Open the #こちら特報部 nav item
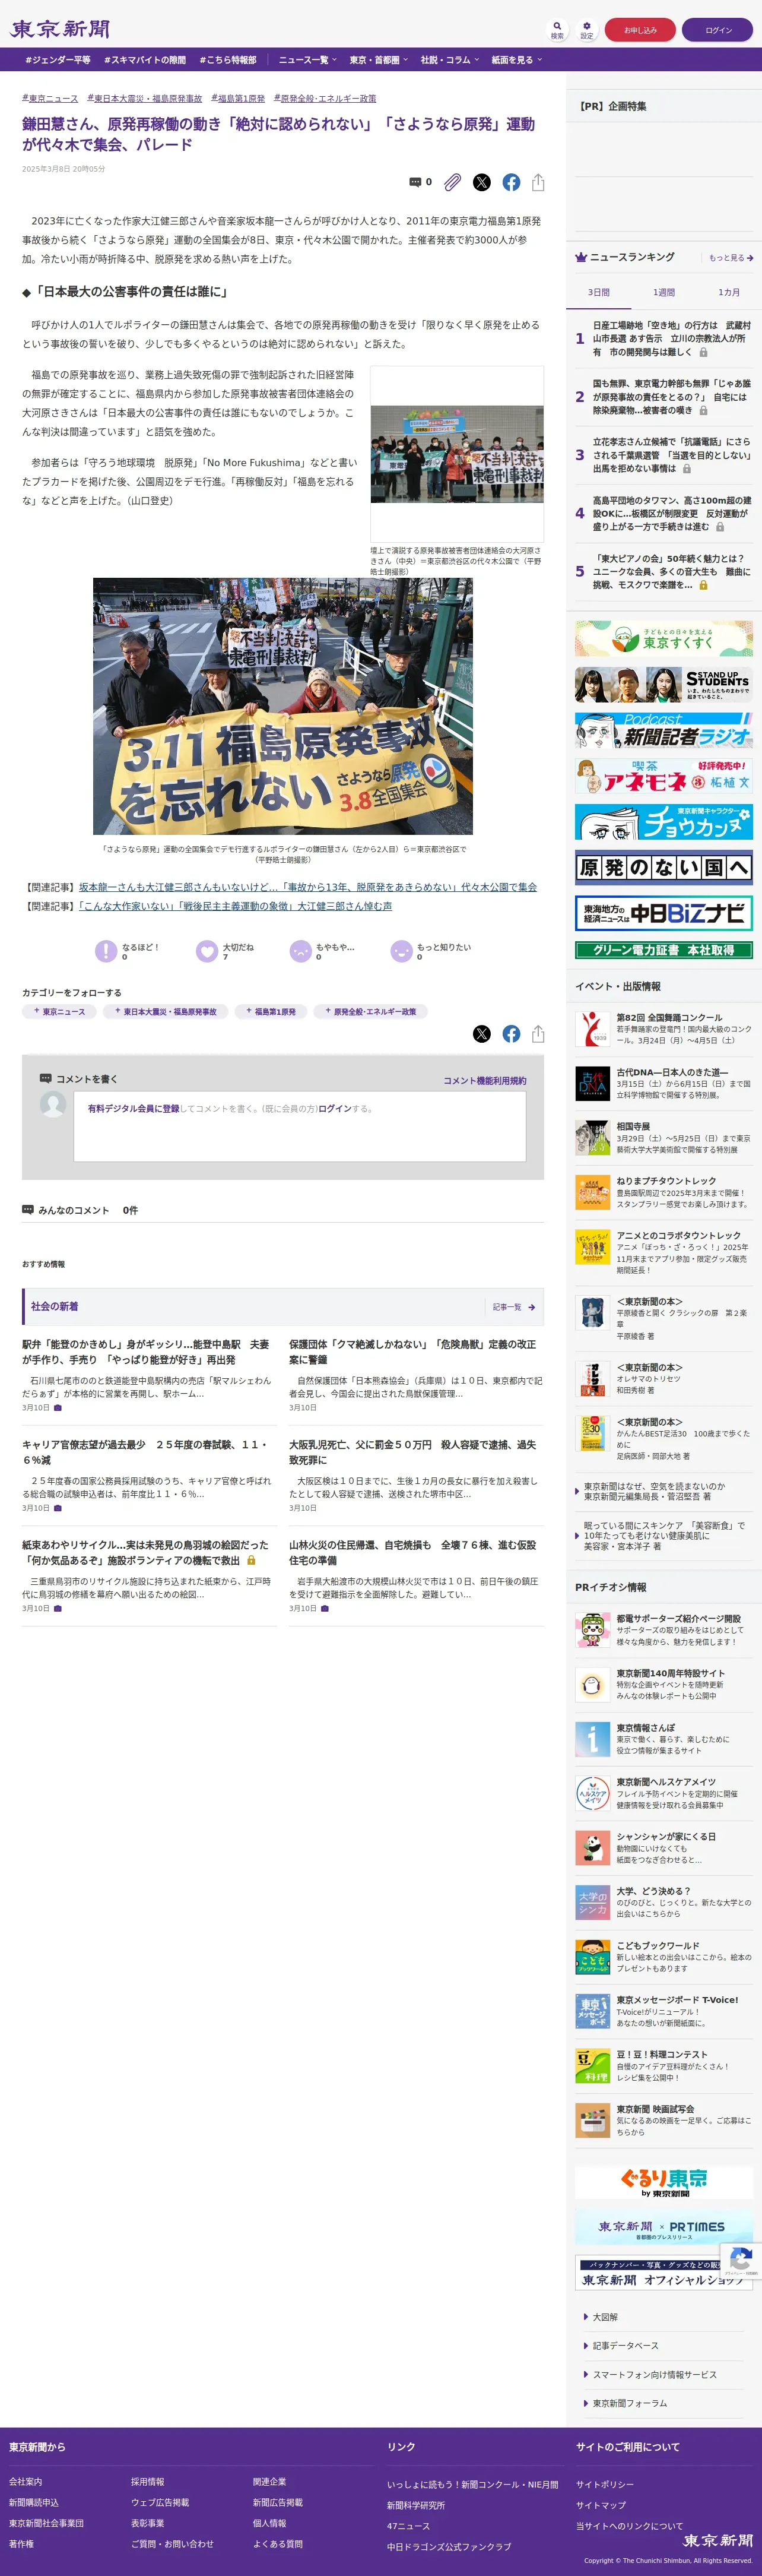Screen dimensions: 762x2576 228,60
